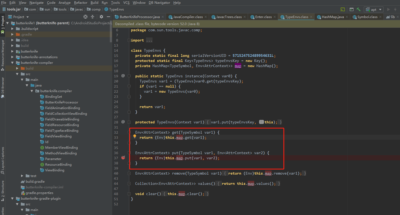This screenshot has width=400, height=215.
Task: Toggle the breakpoint at line 37
Action: point(123,158)
